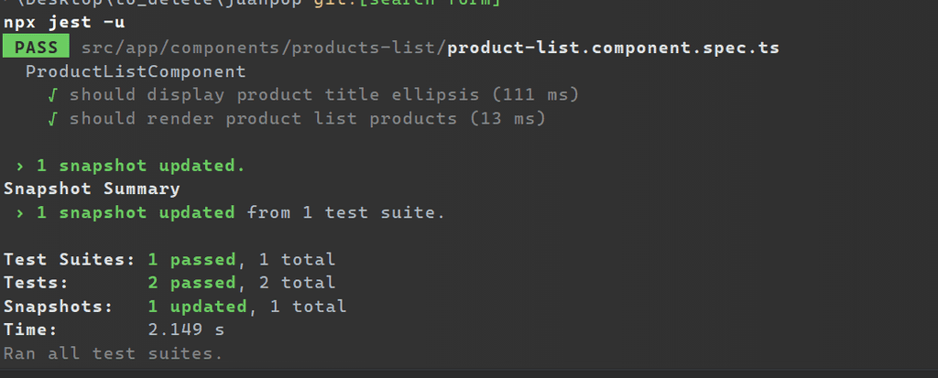
Task: Click arrow marker before '1 snapshot updated.' line
Action: point(20,167)
